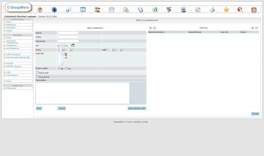The width and height of the screenshot is (264, 156).
Task: Open myCalls menu entry
Action: click(10, 63)
